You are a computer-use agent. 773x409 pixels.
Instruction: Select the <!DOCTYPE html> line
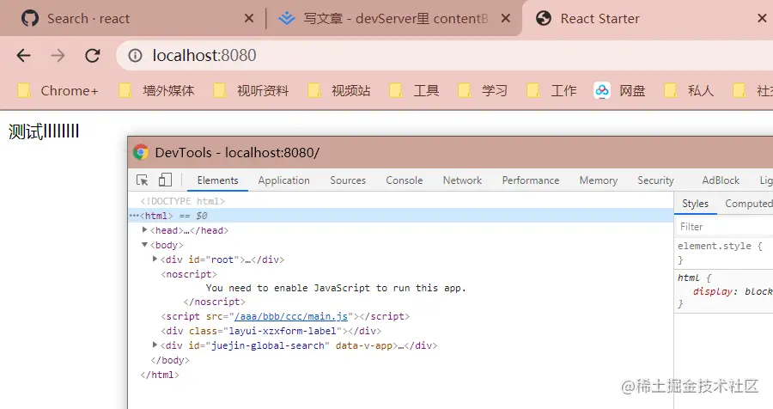(182, 201)
